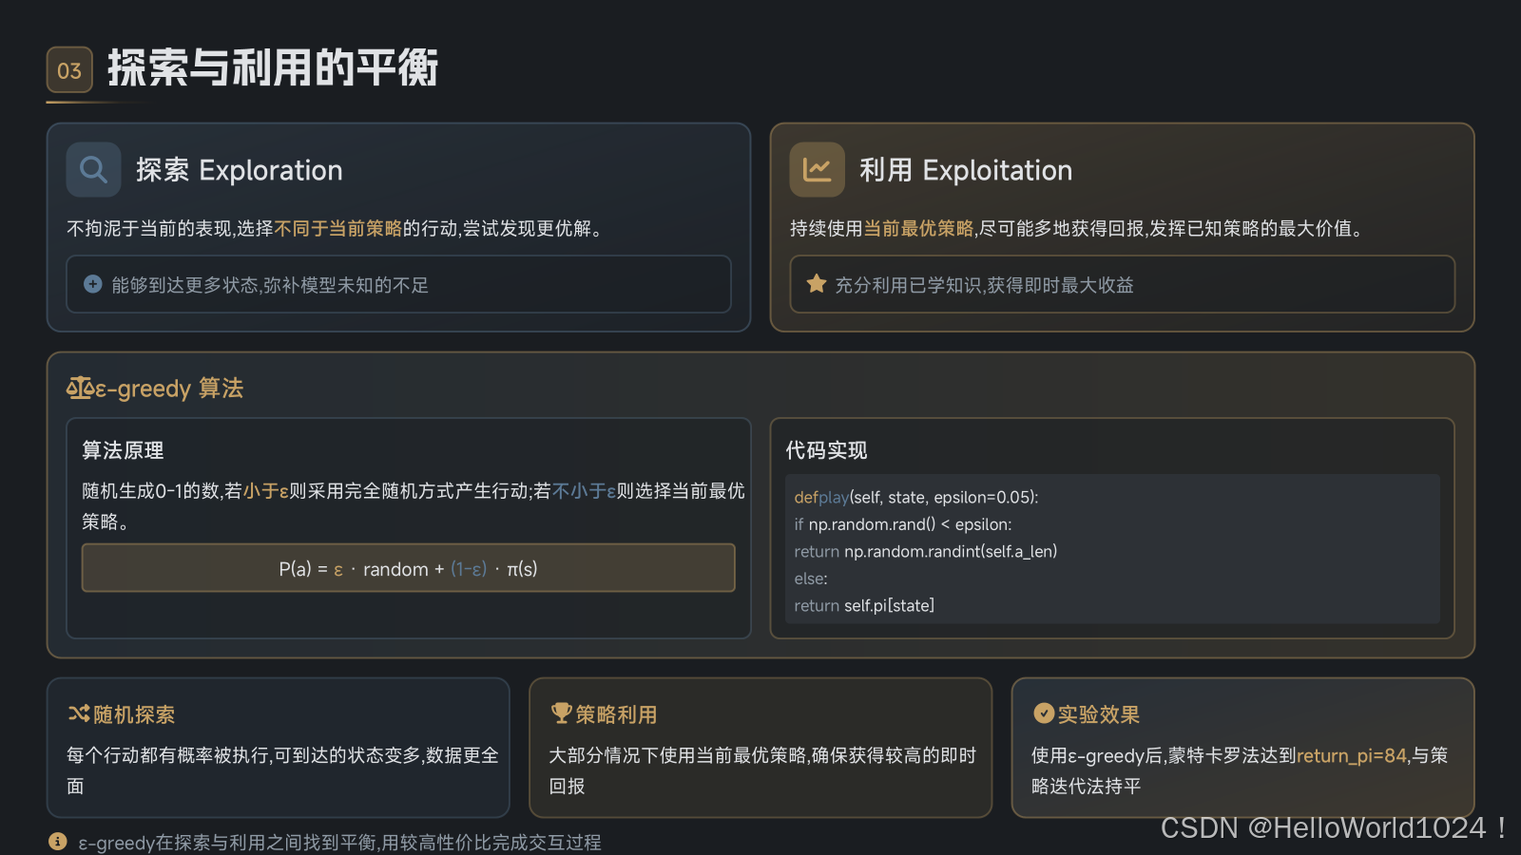Click the highlighted phrase 当前最优策略
This screenshot has width=1521, height=855.
point(918,229)
